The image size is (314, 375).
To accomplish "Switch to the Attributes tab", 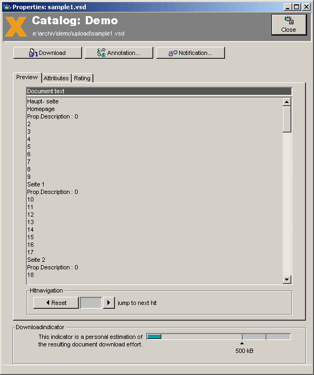I will (x=56, y=78).
